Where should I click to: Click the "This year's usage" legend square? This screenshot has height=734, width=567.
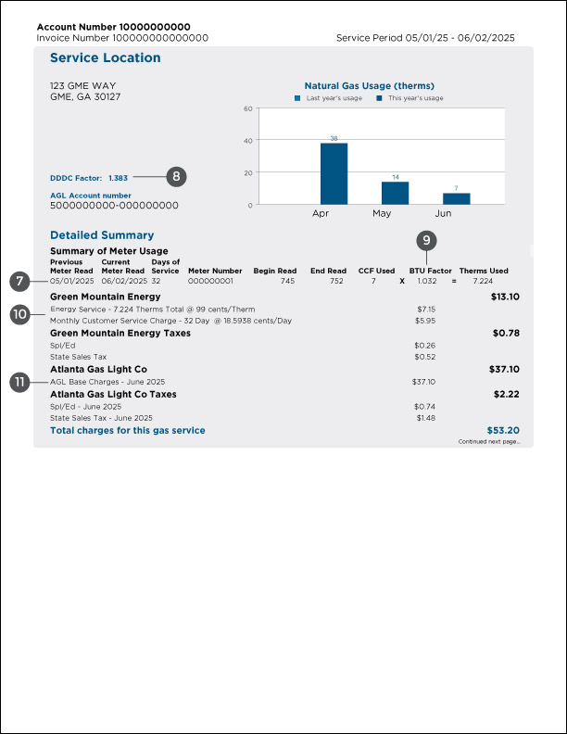[380, 98]
